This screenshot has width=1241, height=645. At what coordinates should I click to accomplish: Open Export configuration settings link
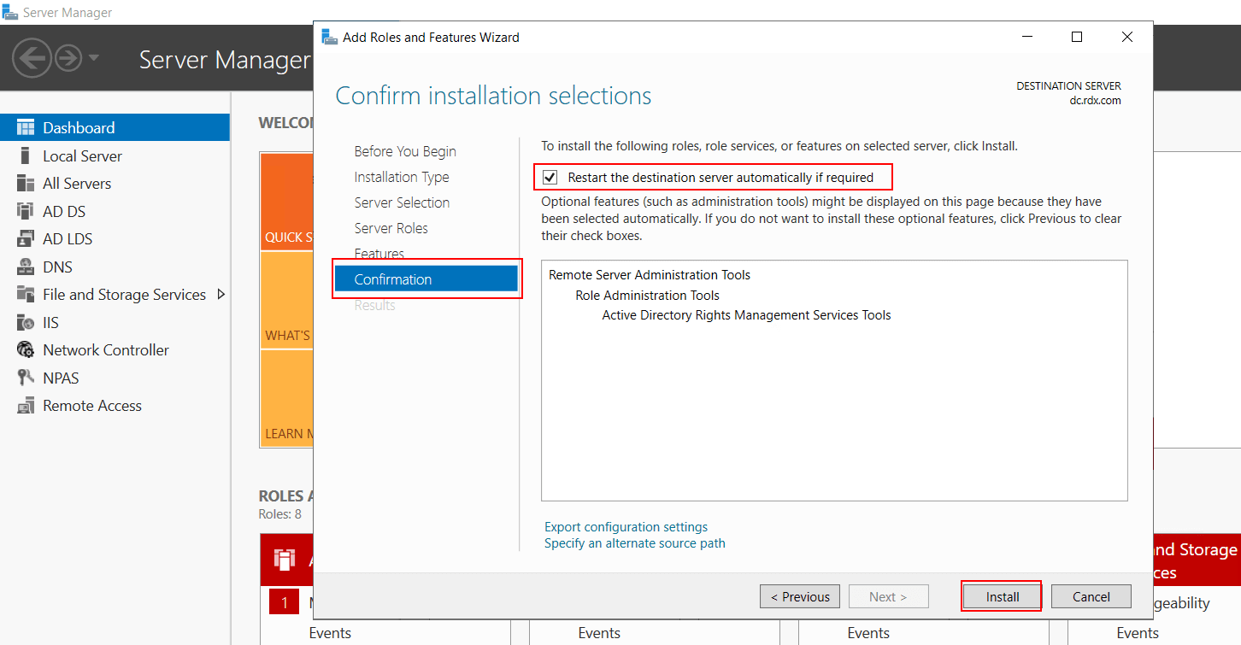click(x=626, y=526)
